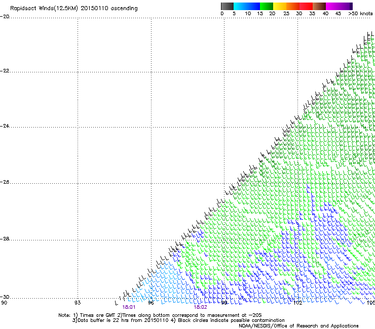The width and height of the screenshot is (375, 329).
Task: Click the '45' legend scale label
Action: point(338,14)
